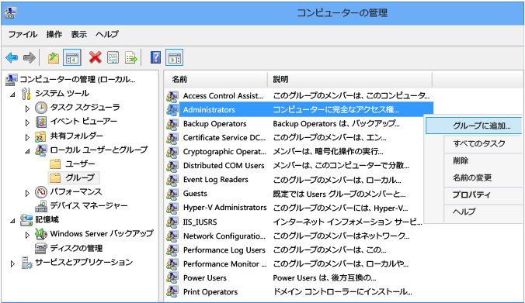Click the タスク スケジューラ clock icon

pyautogui.click(x=41, y=108)
